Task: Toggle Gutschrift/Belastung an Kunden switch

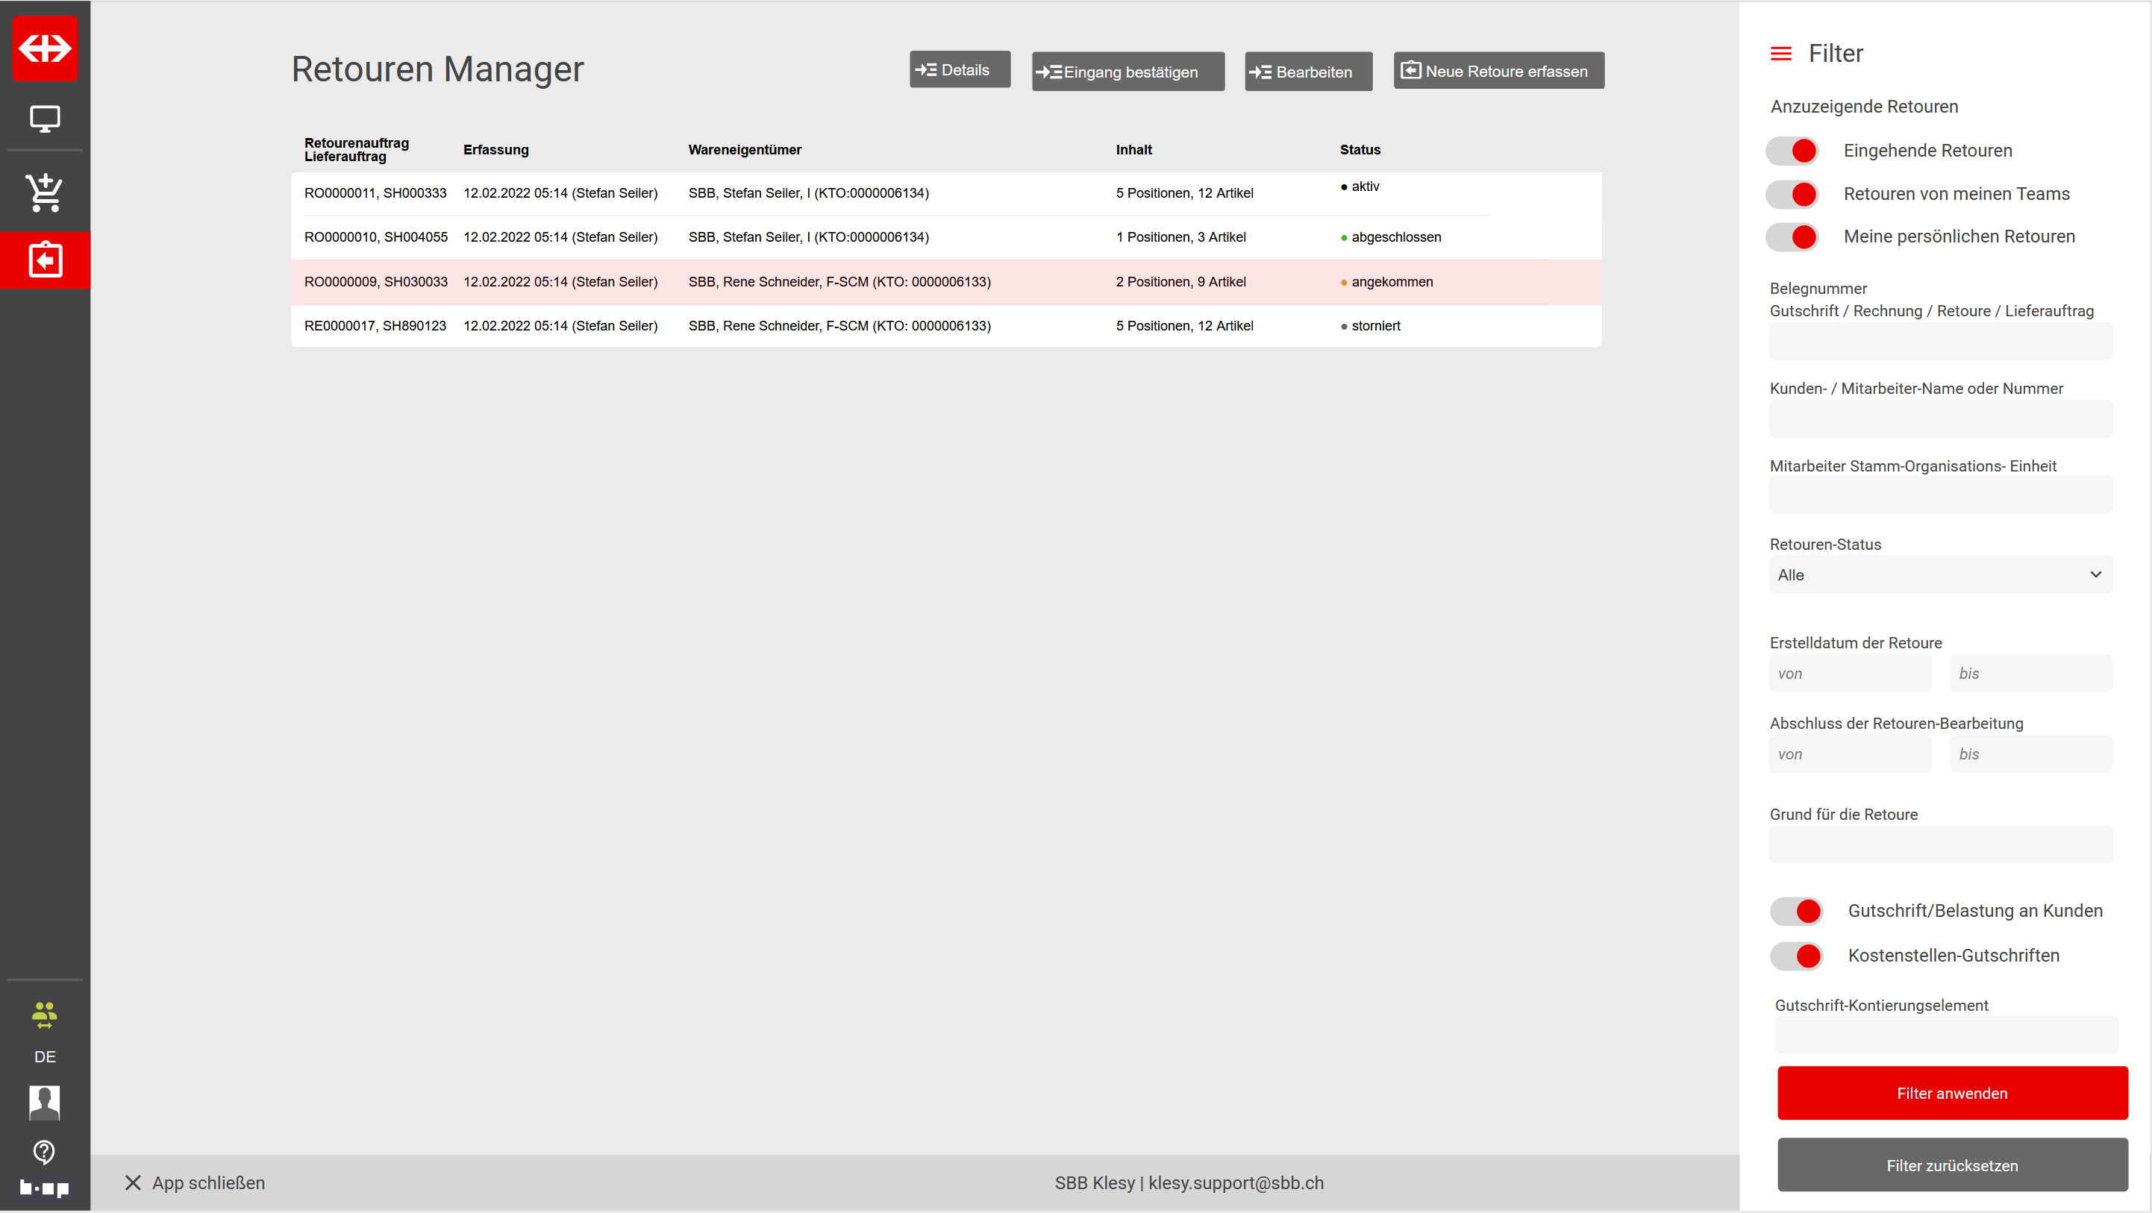Action: 1797,912
